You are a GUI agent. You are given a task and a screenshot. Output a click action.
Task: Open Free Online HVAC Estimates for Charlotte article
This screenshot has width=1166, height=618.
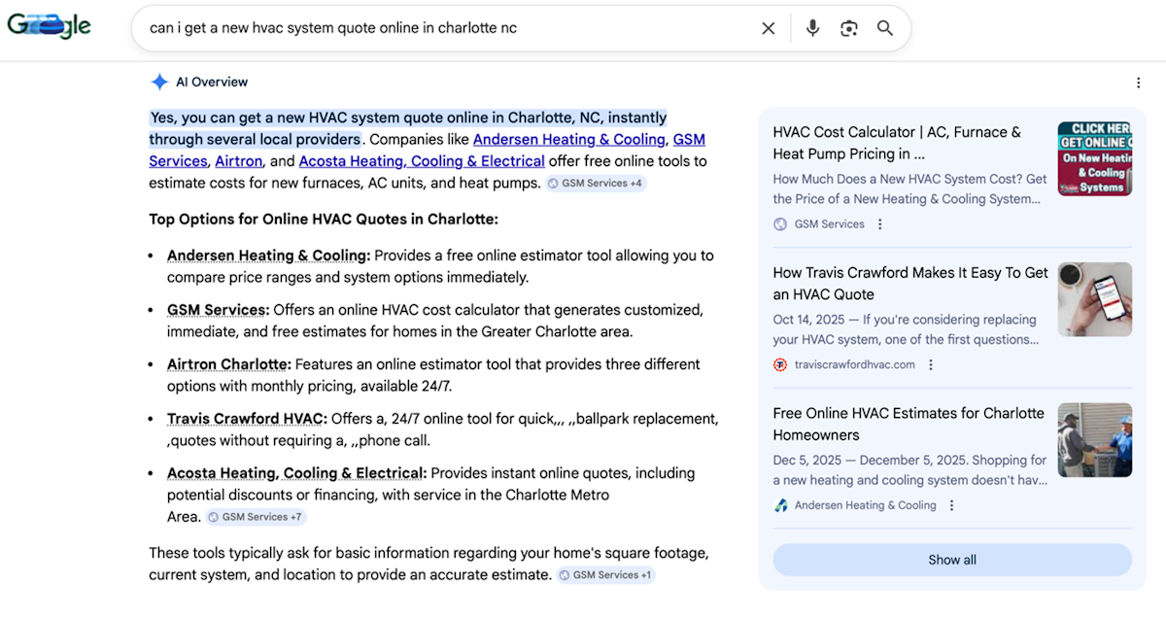[909, 424]
